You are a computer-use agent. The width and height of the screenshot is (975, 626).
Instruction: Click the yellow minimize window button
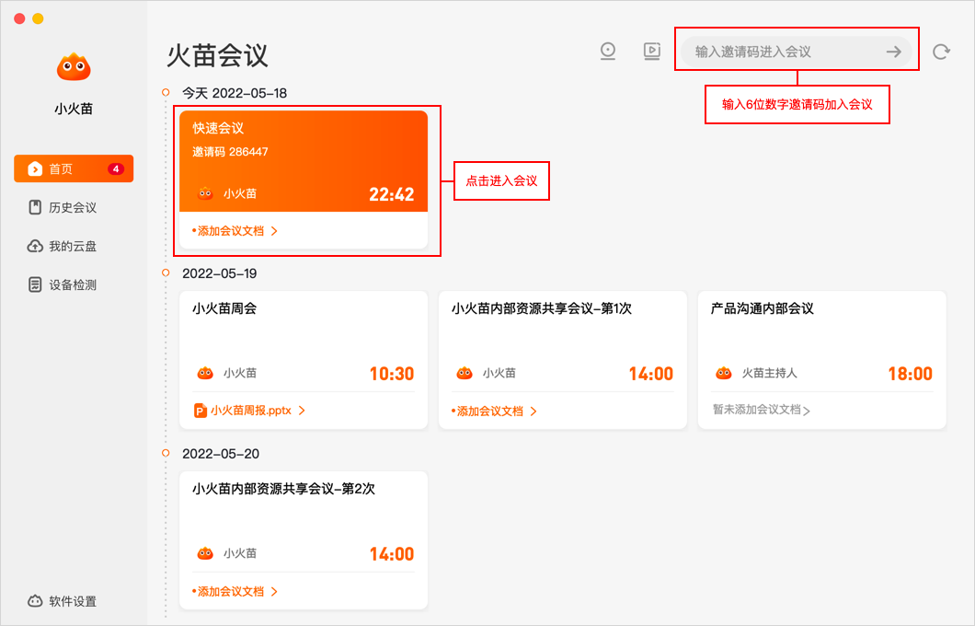(38, 18)
